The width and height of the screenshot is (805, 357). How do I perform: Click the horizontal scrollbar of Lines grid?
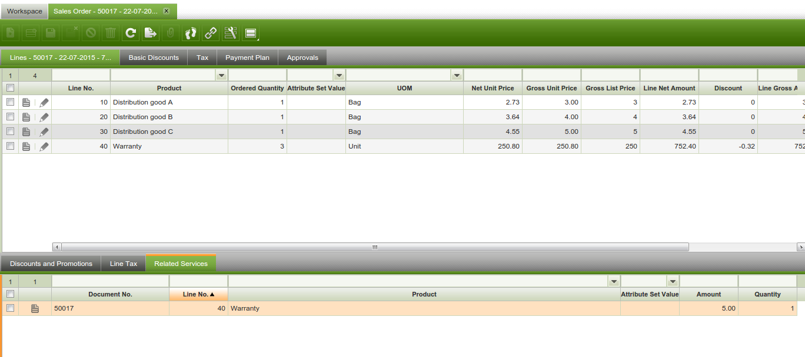click(x=374, y=247)
